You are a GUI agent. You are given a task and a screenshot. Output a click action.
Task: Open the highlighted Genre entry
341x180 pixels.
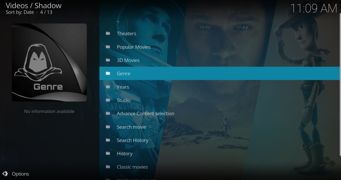click(x=219, y=73)
